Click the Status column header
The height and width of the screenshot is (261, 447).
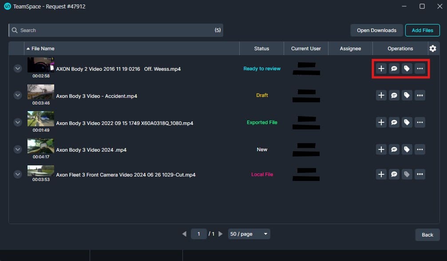pyautogui.click(x=261, y=48)
